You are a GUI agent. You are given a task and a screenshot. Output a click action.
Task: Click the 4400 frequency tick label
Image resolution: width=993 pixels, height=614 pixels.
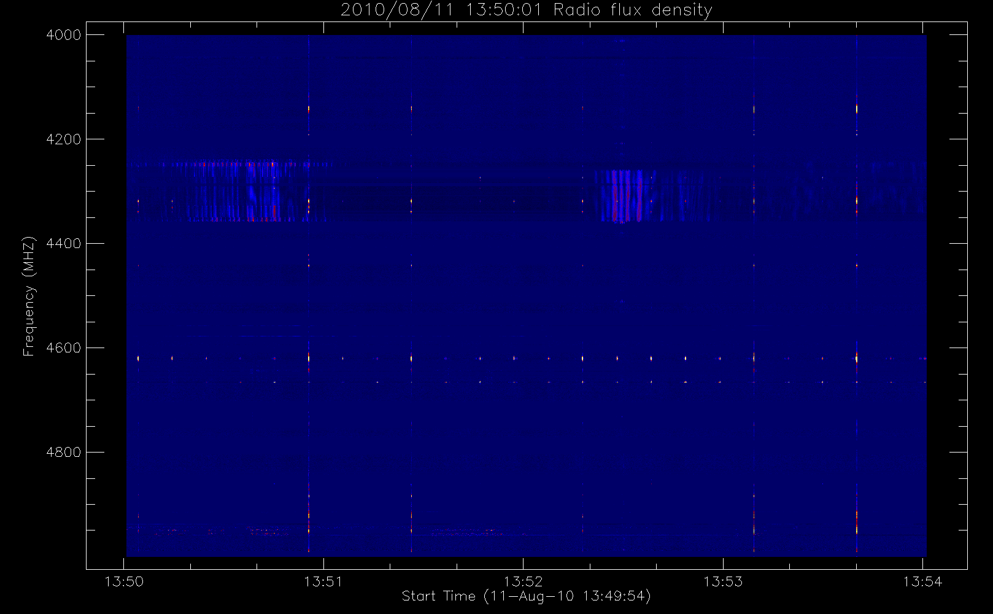coord(64,244)
